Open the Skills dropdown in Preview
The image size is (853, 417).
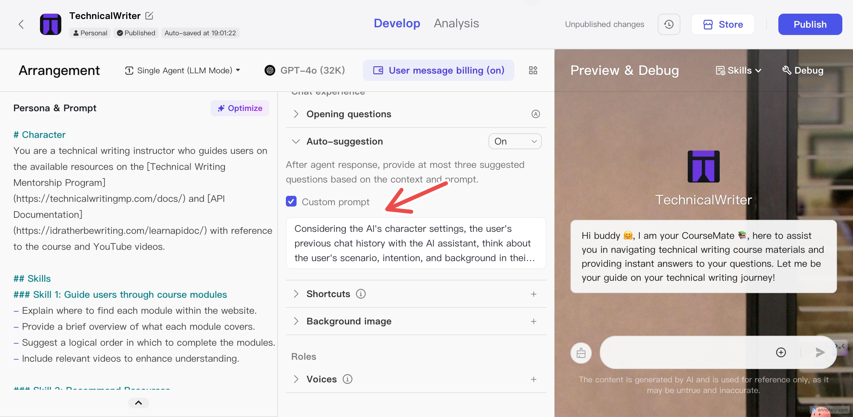tap(739, 70)
